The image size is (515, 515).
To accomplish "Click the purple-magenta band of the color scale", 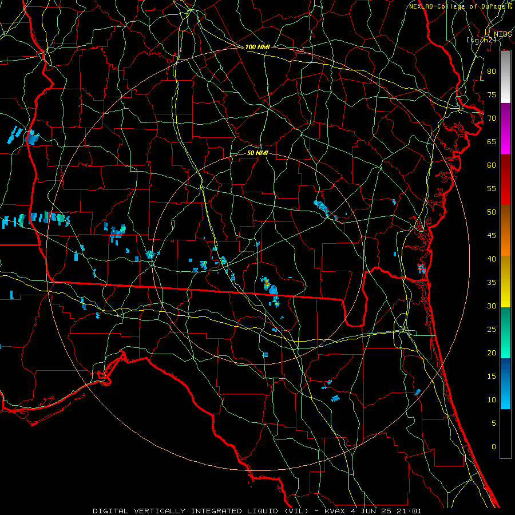I will pos(505,129).
